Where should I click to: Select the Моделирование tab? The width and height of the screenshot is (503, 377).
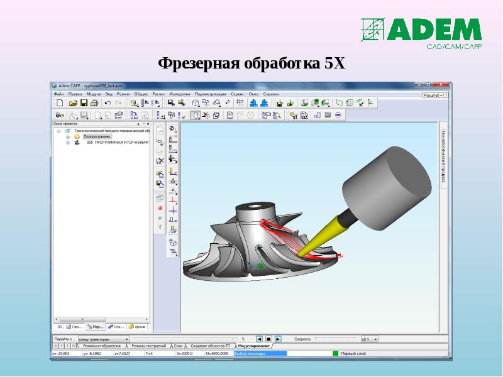coord(254,346)
